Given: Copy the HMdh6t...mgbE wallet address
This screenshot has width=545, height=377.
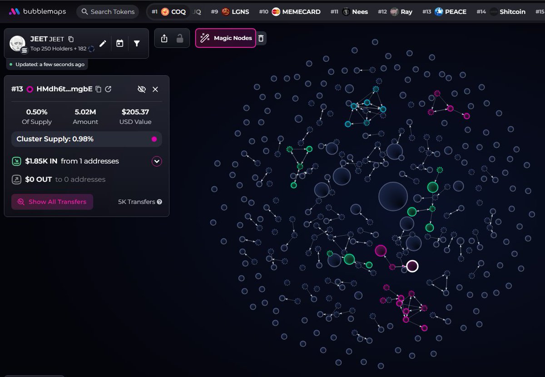Looking at the screenshot, I should 98,89.
